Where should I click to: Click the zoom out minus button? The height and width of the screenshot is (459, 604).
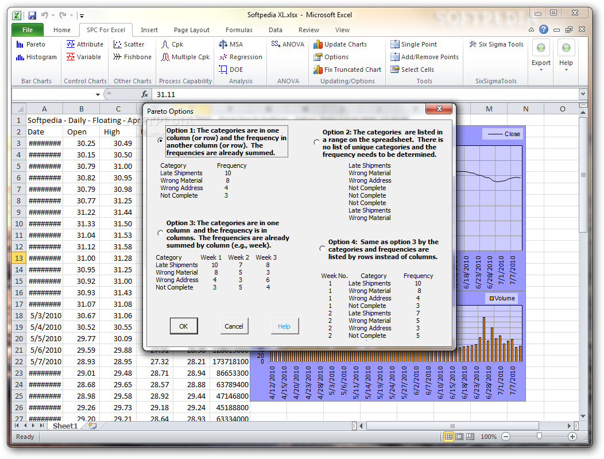pos(506,437)
